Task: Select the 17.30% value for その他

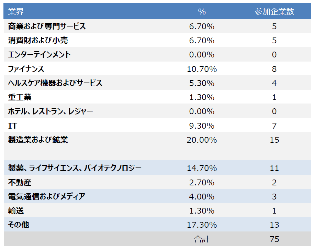Action: pos(202,225)
